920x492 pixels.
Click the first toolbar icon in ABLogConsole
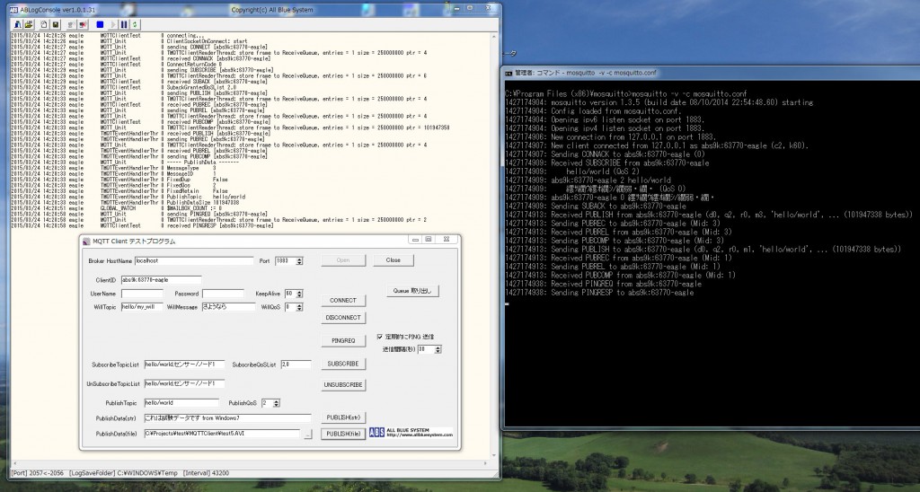[17, 24]
